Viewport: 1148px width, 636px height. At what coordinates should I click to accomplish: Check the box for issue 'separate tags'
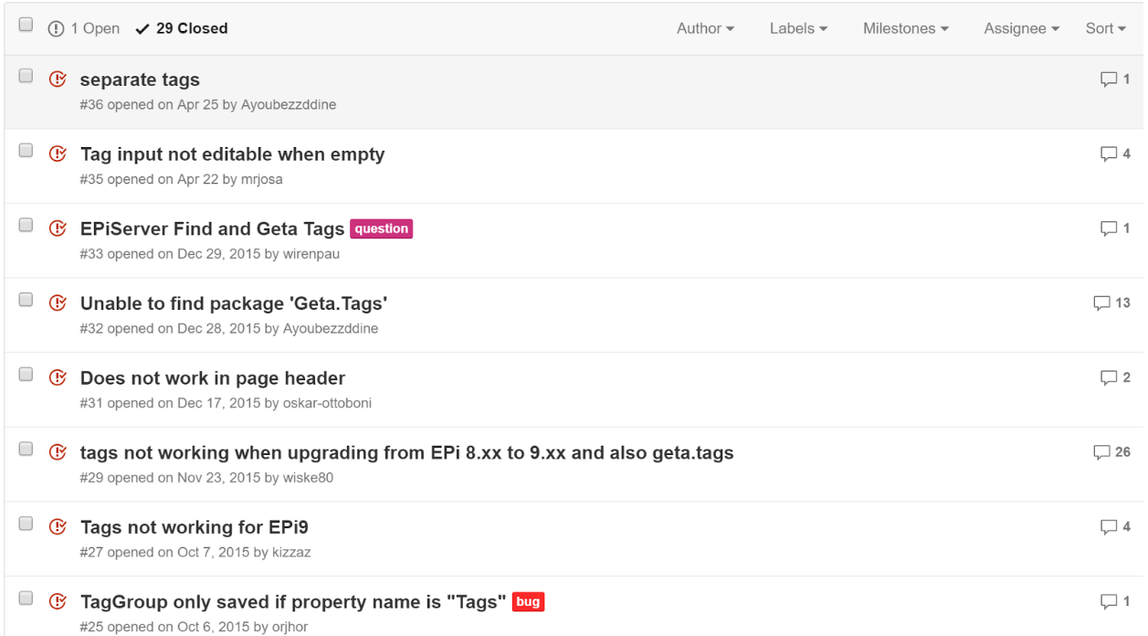26,76
